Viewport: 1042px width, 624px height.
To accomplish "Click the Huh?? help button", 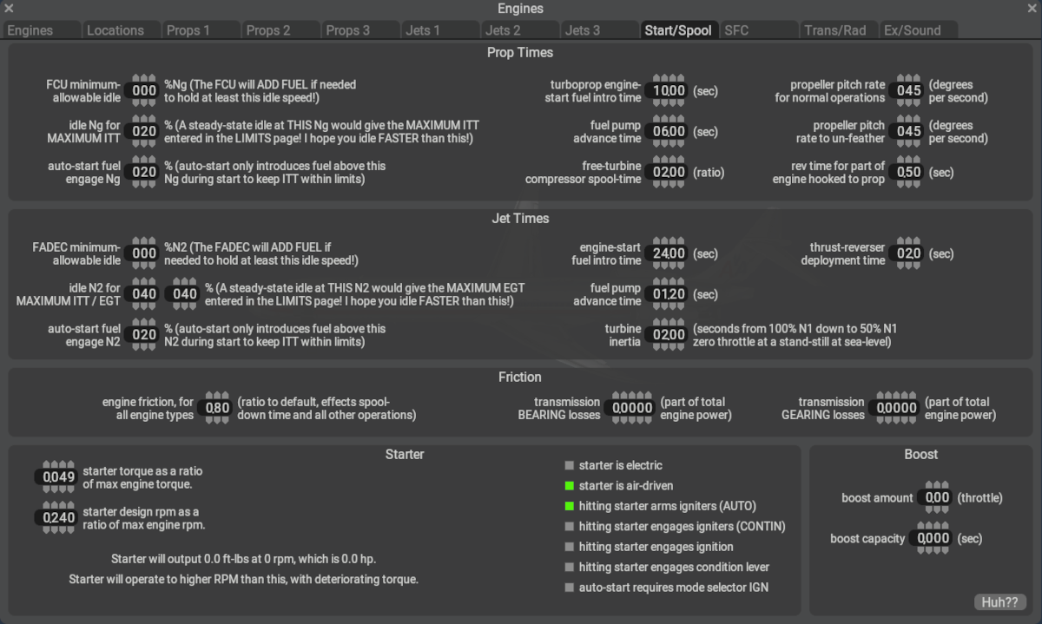I will click(x=999, y=602).
